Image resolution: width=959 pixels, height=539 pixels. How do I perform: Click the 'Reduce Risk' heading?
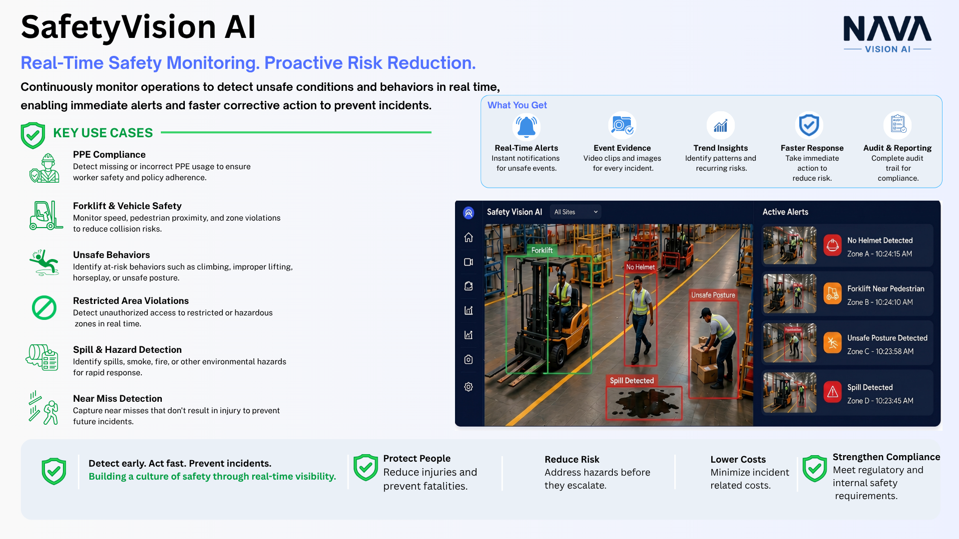click(572, 460)
